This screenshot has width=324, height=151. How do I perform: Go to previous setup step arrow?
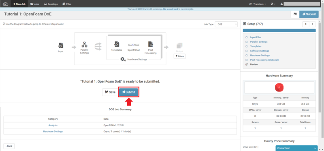[306, 24]
